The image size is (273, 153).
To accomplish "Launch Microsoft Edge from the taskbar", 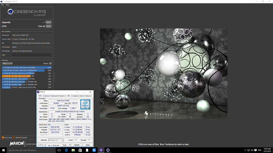I will 66,150.
